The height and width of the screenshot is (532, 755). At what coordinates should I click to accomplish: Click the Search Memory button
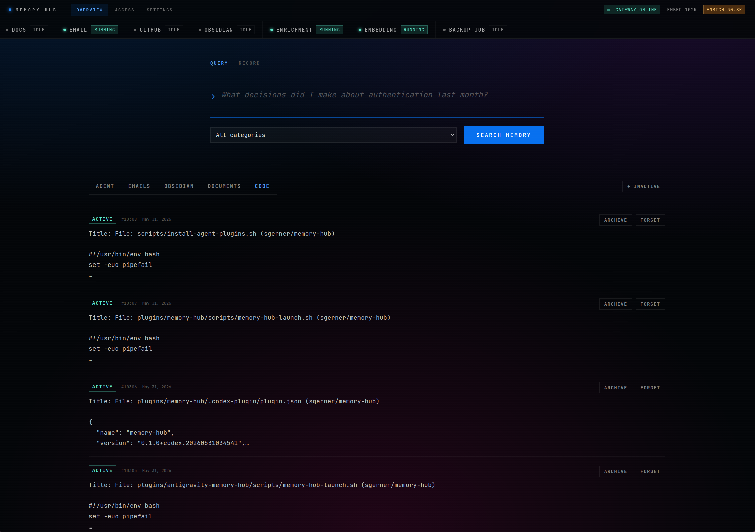[x=504, y=135]
